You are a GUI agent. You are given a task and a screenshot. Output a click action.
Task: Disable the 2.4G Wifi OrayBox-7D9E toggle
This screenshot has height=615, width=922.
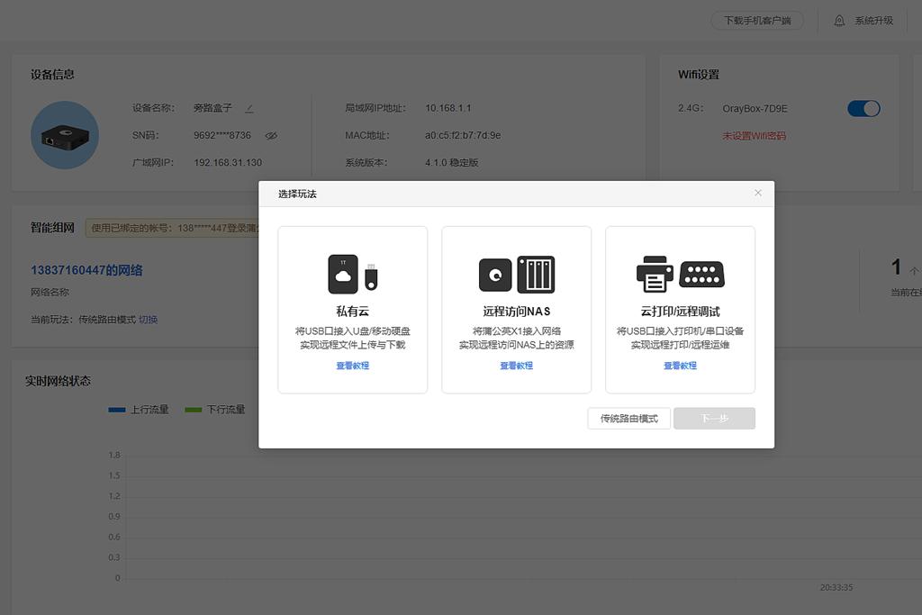tap(863, 108)
